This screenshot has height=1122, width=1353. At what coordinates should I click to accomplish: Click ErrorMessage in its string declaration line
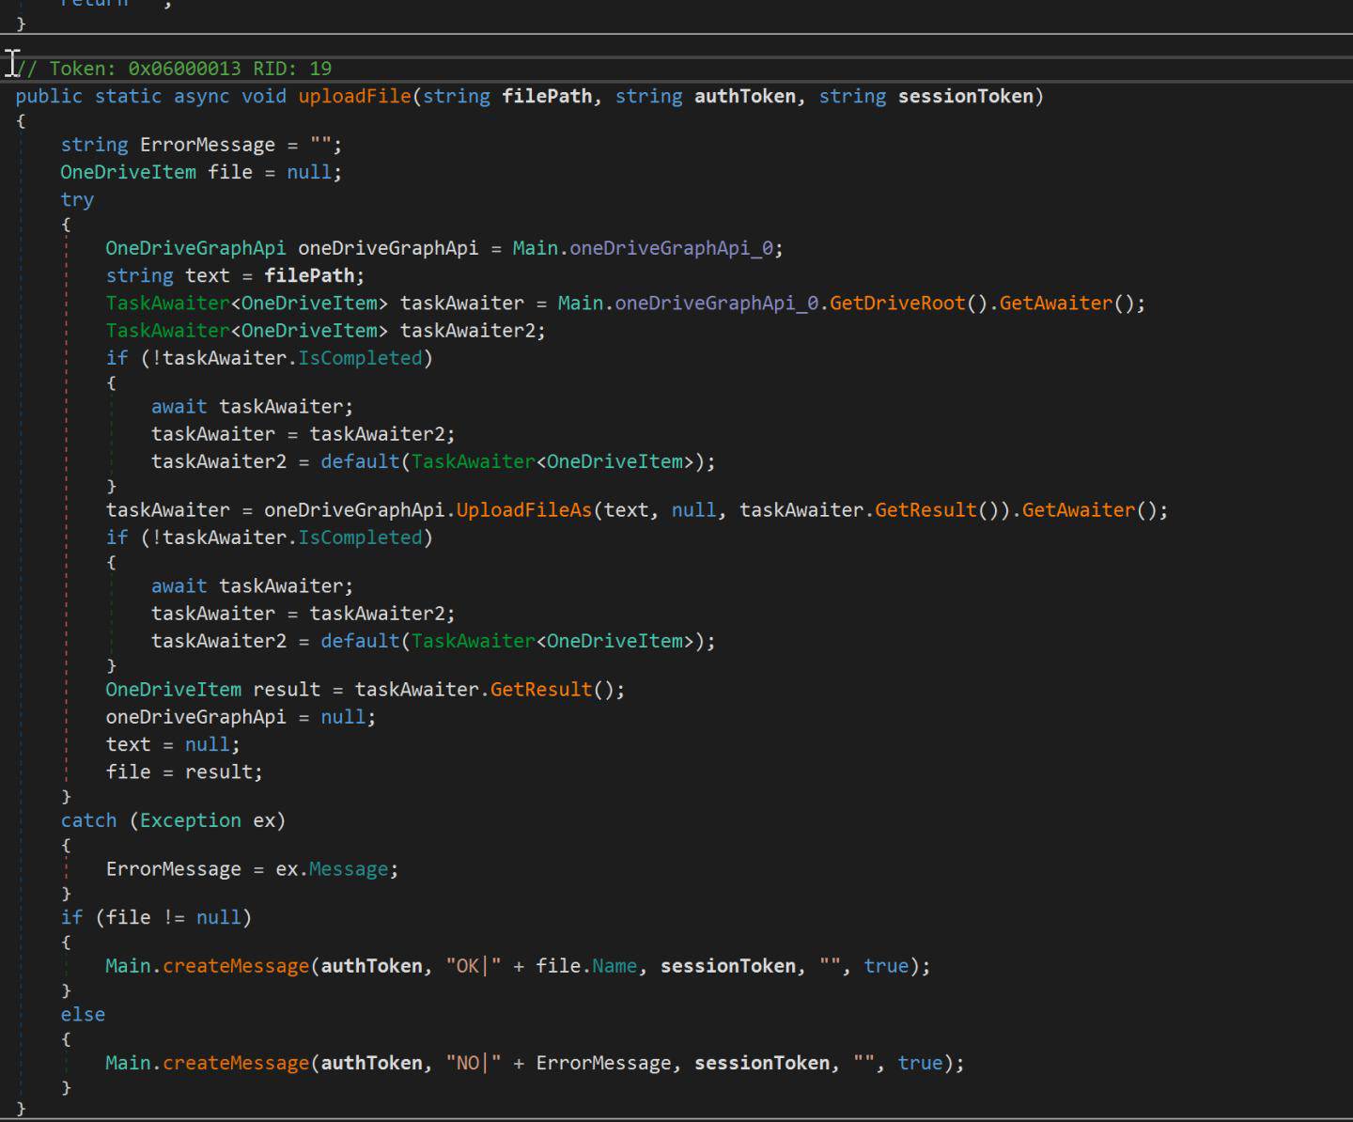pyautogui.click(x=207, y=145)
